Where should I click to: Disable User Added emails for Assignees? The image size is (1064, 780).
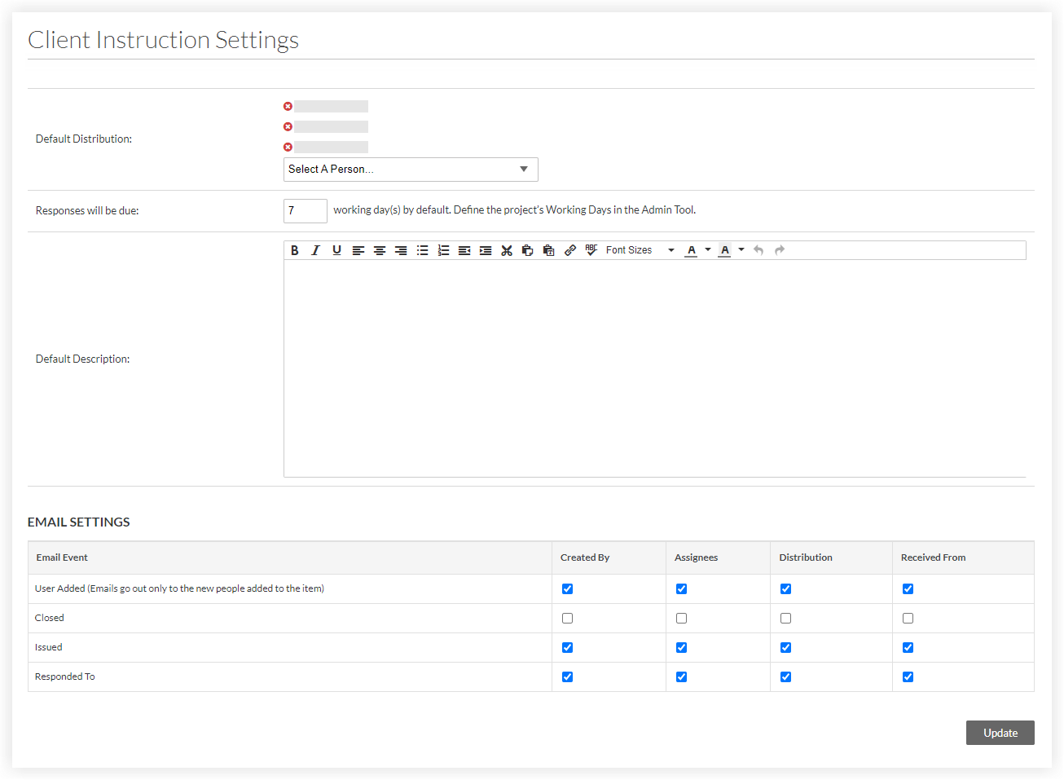click(x=681, y=588)
